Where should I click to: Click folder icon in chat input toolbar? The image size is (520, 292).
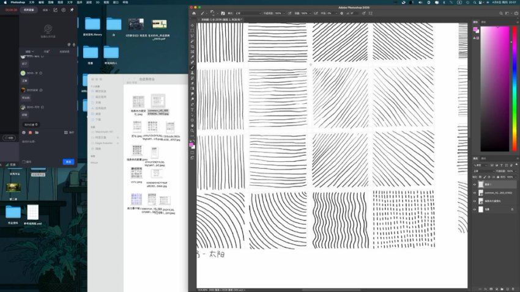coord(37,133)
